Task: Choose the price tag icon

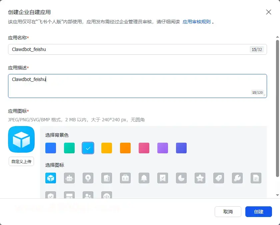Action: point(219,178)
